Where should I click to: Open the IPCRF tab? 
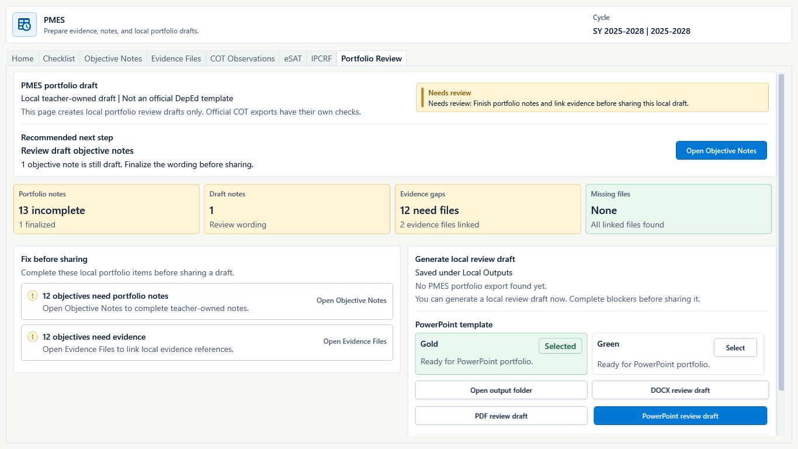coord(321,58)
